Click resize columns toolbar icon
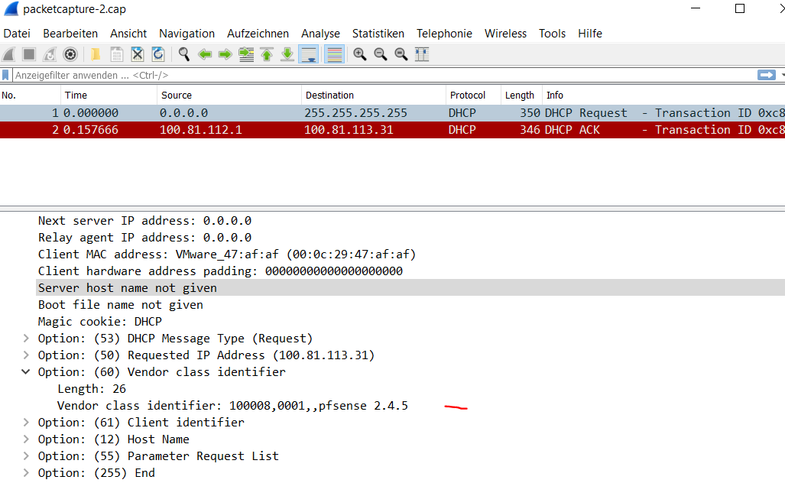 point(421,54)
